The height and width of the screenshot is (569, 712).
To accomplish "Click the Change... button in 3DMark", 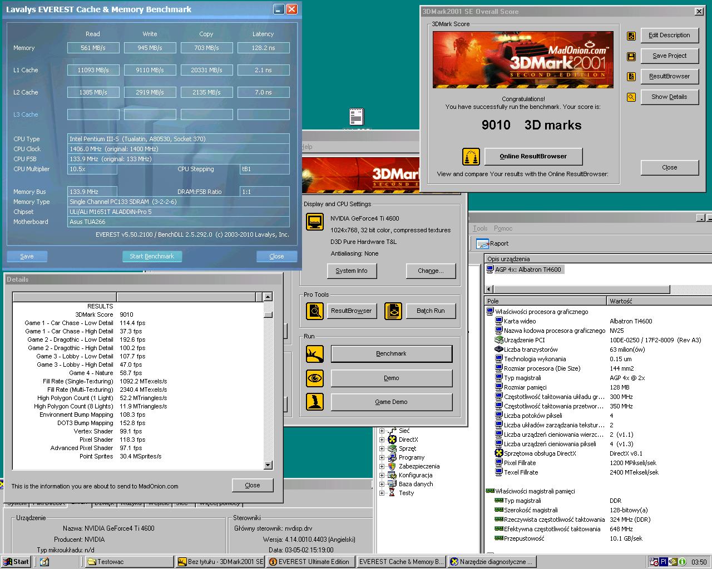I will 431,271.
